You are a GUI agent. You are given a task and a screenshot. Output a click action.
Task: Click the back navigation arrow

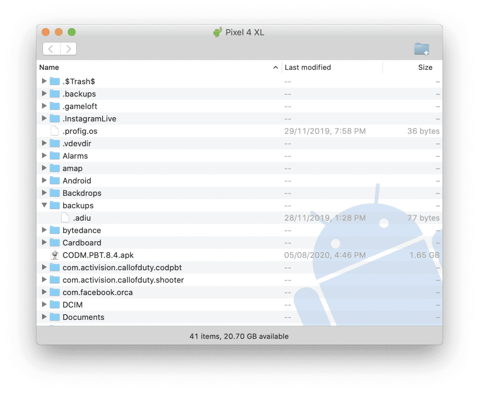[51, 49]
